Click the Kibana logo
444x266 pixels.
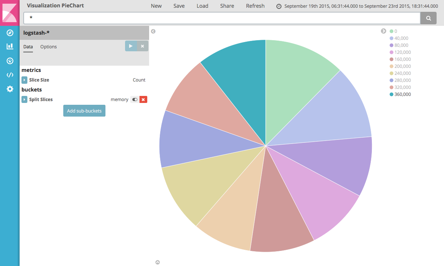pos(10,13)
